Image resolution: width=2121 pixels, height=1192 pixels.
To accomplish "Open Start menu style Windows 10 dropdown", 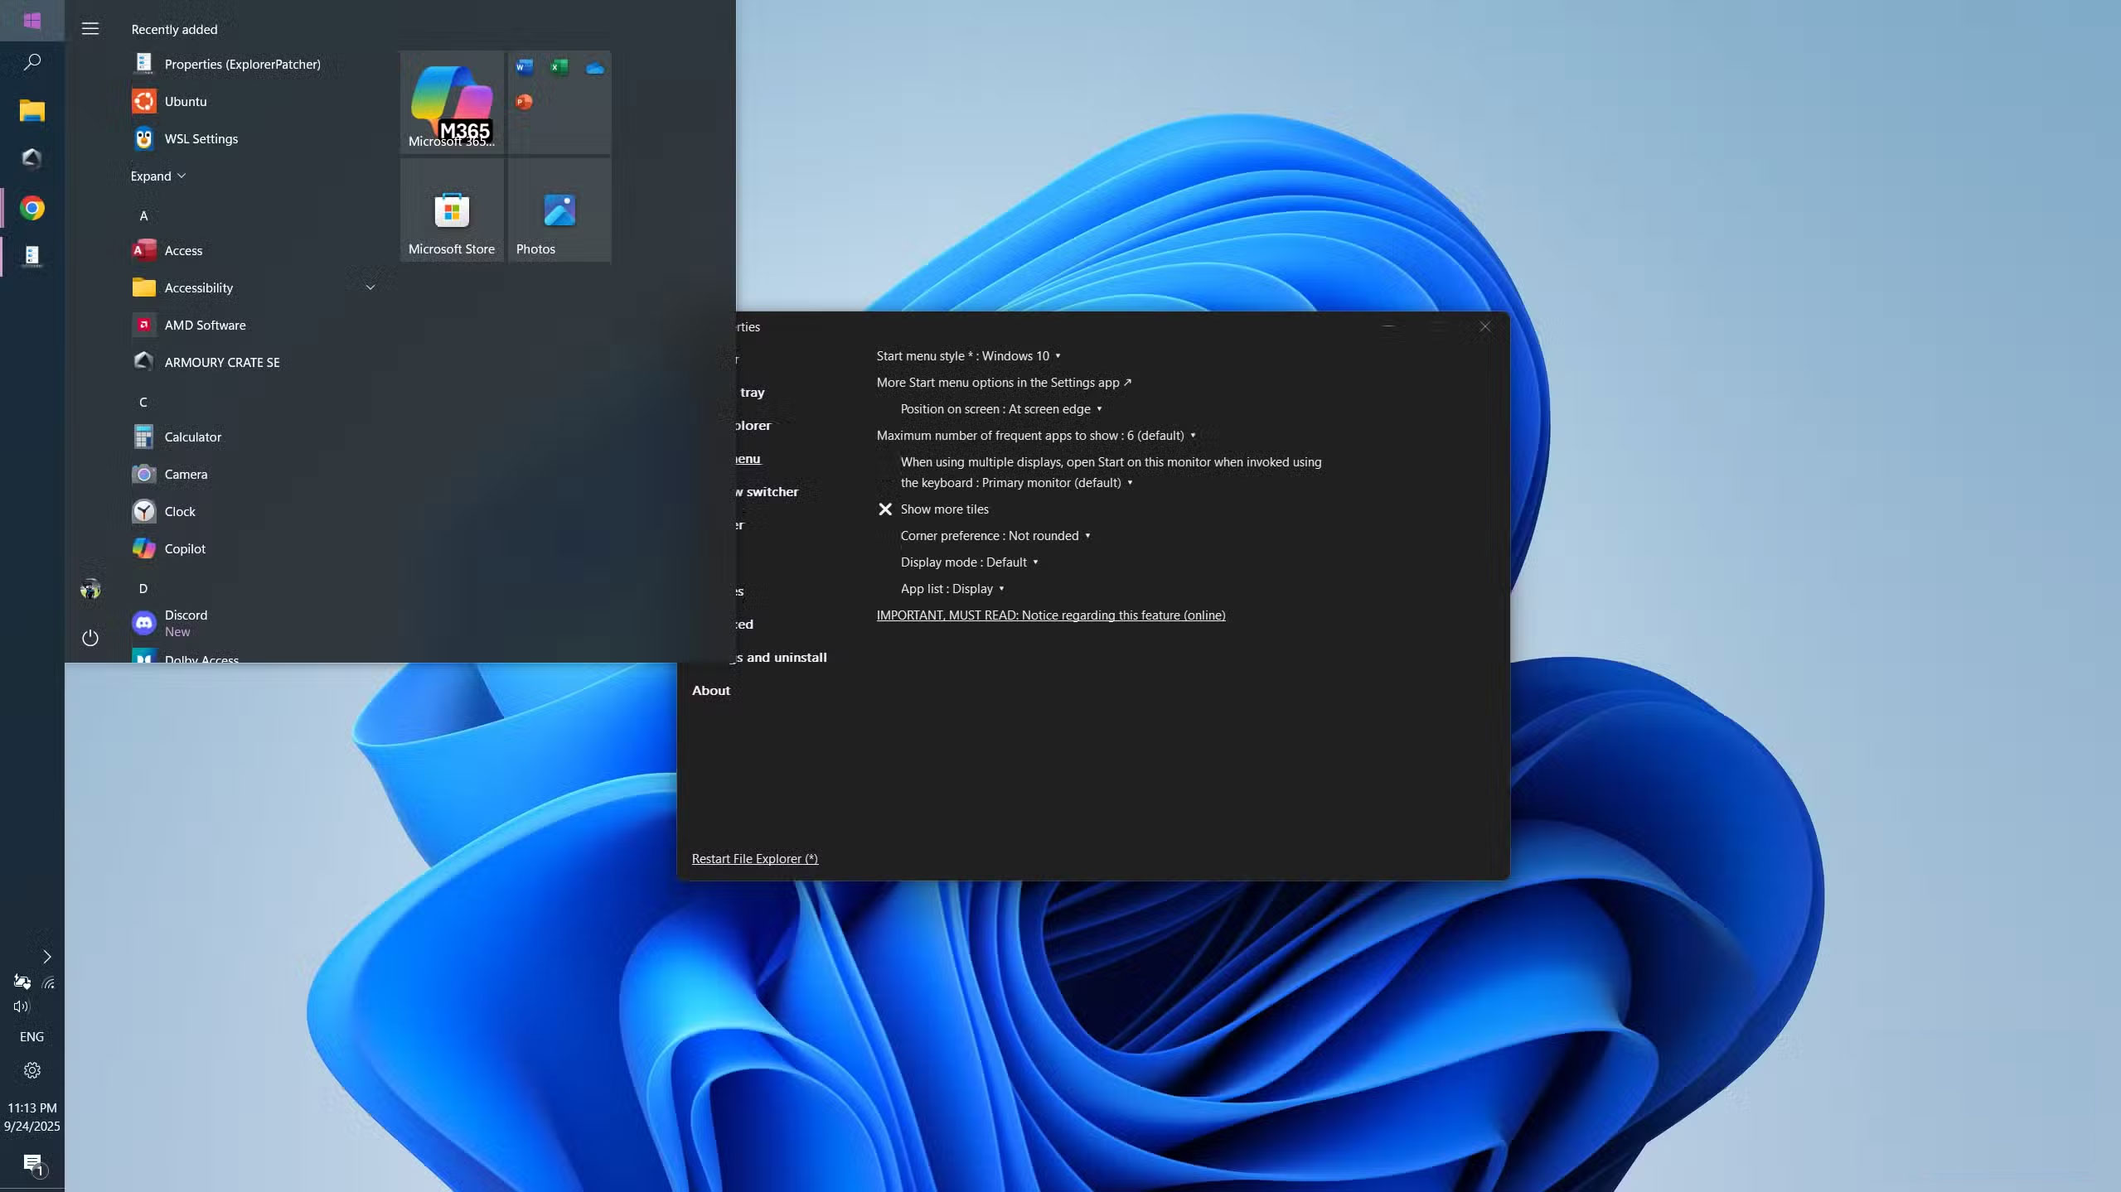I will click(968, 356).
